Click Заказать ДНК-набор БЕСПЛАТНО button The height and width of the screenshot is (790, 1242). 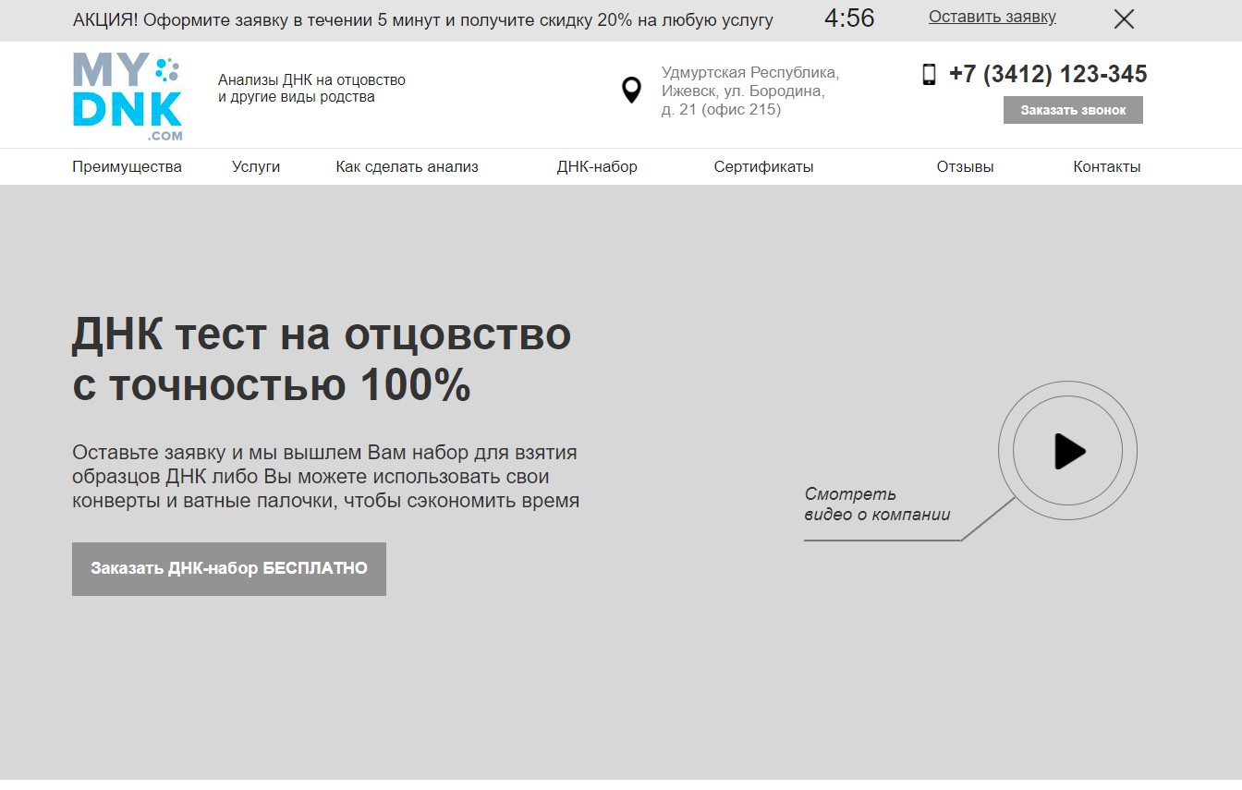[229, 569]
